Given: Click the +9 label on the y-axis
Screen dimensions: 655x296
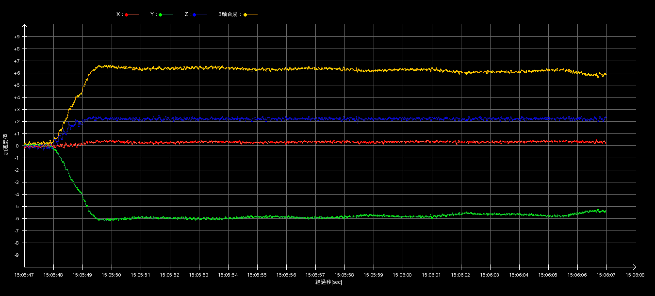Looking at the screenshot, I should point(17,37).
